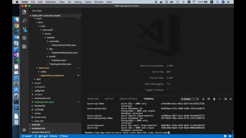
Task: Click the master branch indicator
Action: pyautogui.click(x=27, y=136)
